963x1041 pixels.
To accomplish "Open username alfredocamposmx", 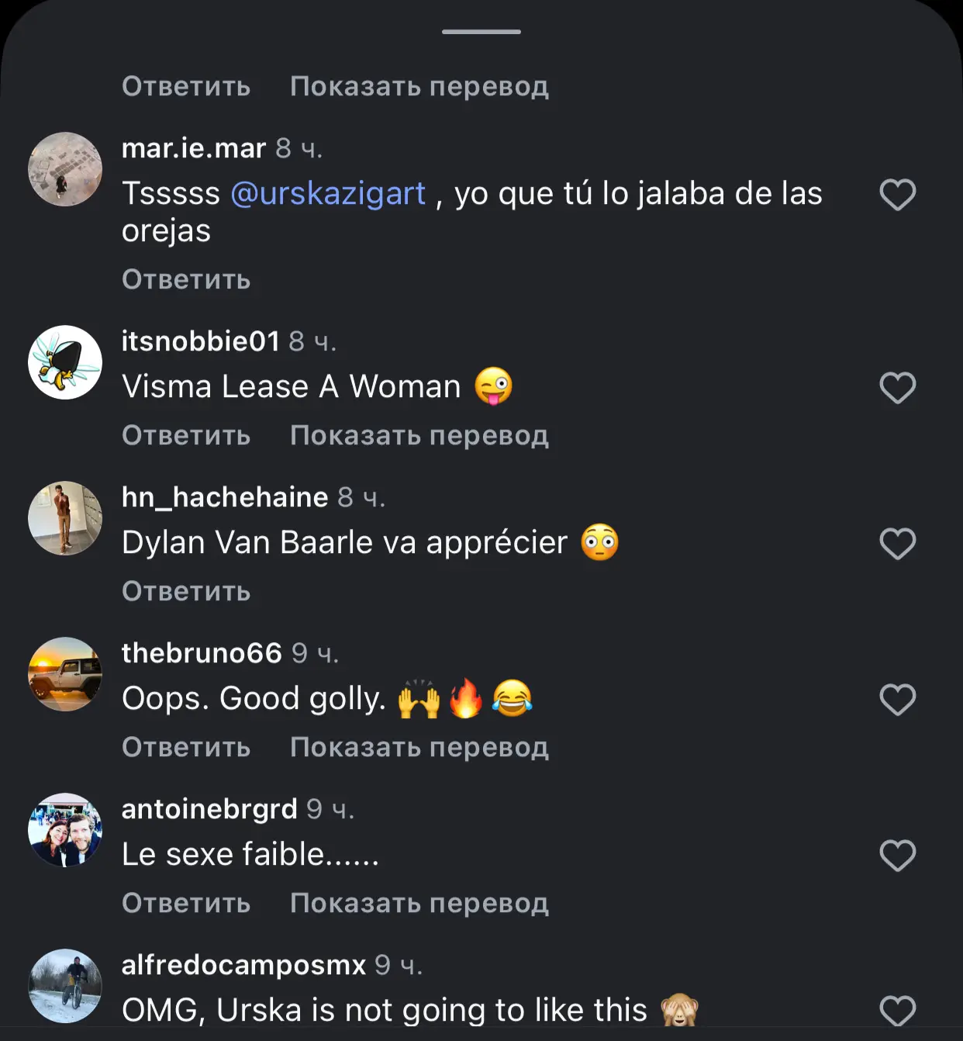I will pyautogui.click(x=243, y=965).
